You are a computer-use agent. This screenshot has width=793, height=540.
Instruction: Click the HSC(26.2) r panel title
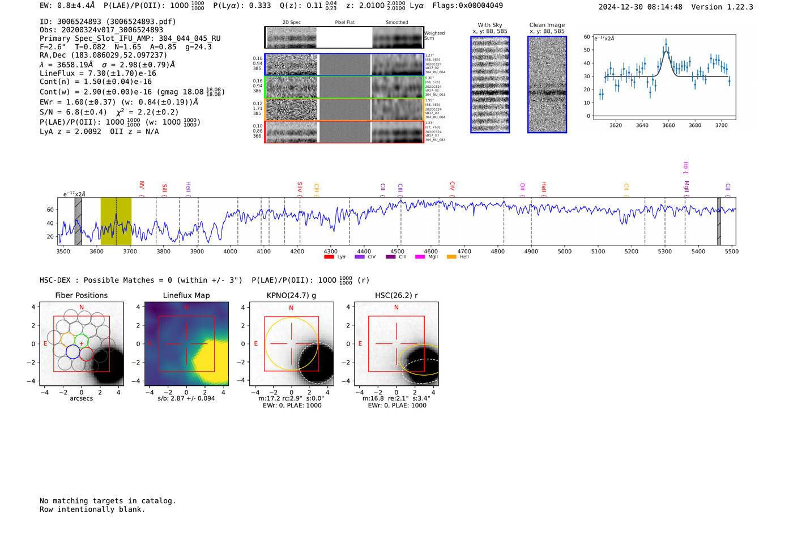tap(396, 295)
